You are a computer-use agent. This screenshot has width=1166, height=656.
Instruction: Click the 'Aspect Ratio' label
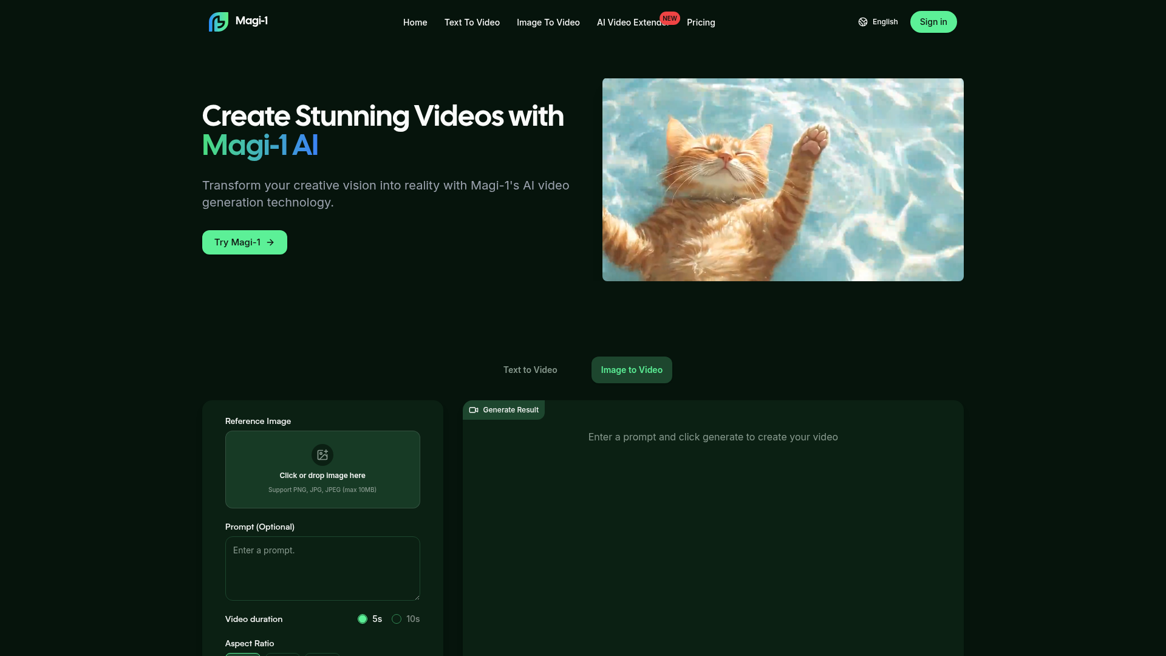pyautogui.click(x=250, y=643)
